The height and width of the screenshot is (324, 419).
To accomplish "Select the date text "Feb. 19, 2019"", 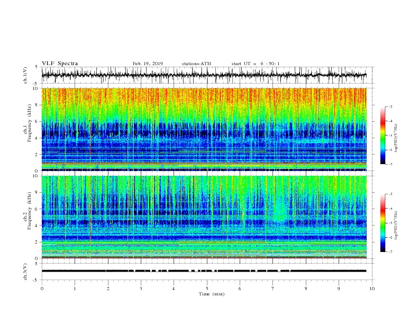I will click(x=148, y=64).
